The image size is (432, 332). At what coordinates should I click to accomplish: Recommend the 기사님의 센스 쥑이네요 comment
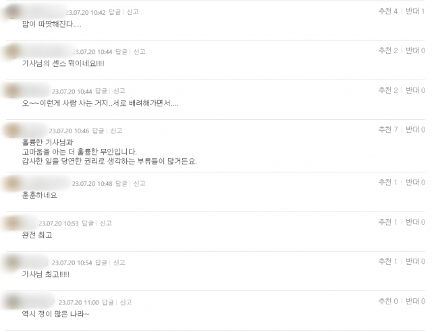pyautogui.click(x=388, y=51)
